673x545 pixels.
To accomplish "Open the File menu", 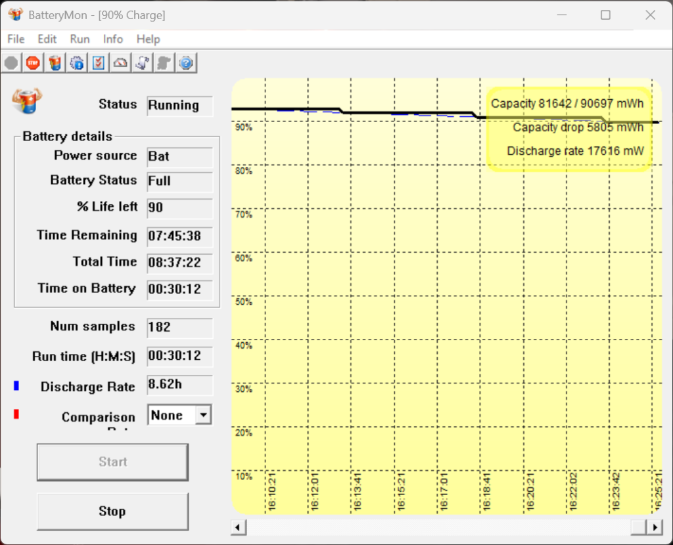I will pos(16,39).
